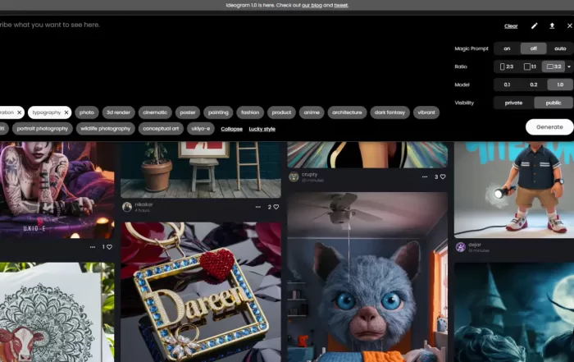Clear the prompt with the Clear link
The height and width of the screenshot is (362, 574).
(511, 26)
